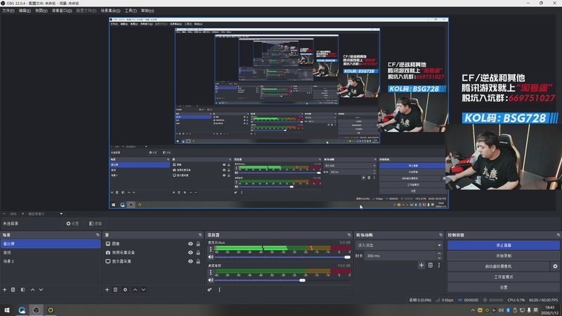
Task: Remove transition with trash icon
Action: click(431, 265)
